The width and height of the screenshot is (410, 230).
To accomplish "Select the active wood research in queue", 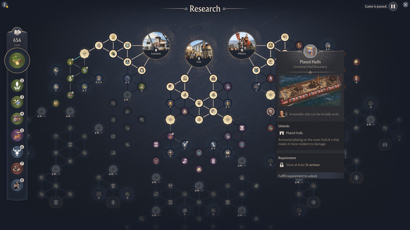I will pos(17,61).
